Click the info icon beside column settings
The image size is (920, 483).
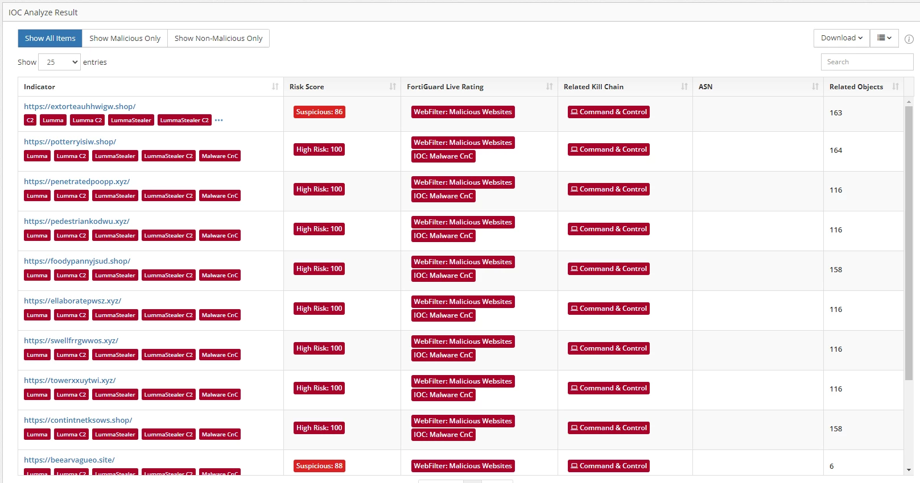(x=909, y=39)
